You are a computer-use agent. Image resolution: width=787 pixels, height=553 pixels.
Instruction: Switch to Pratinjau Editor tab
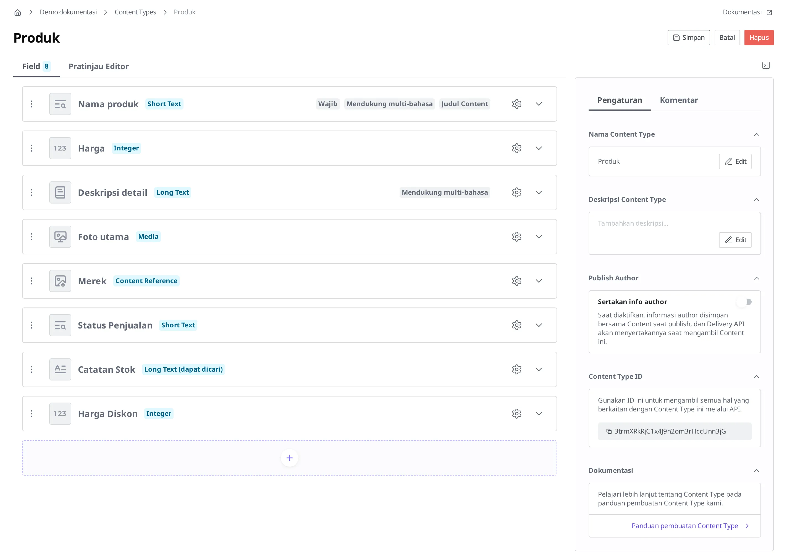(x=99, y=67)
